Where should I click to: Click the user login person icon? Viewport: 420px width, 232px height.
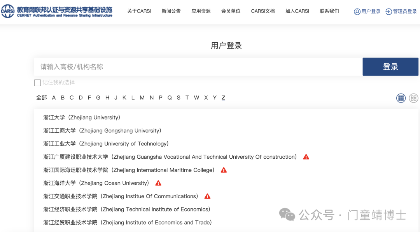(x=357, y=12)
